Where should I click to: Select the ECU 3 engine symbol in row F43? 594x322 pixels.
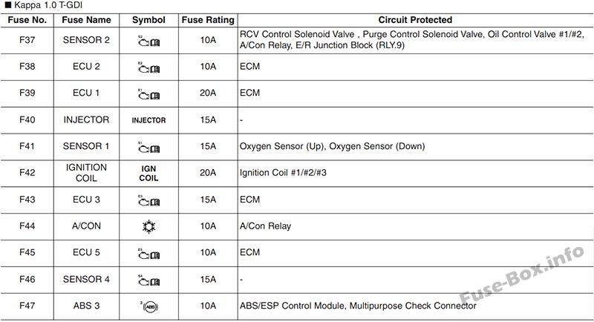click(149, 201)
